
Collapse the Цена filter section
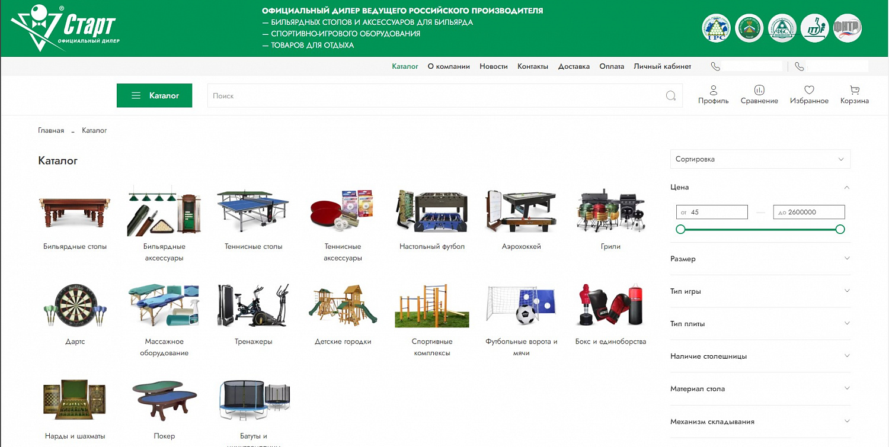coord(846,187)
